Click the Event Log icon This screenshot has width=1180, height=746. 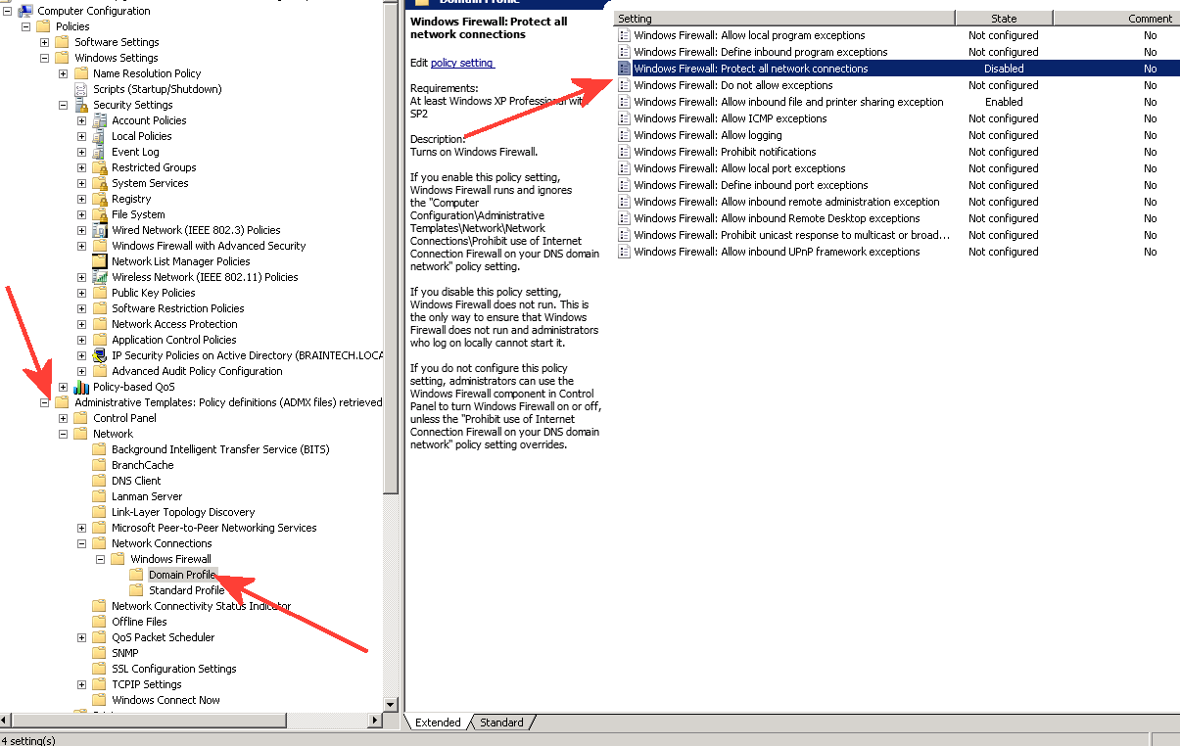(x=99, y=152)
